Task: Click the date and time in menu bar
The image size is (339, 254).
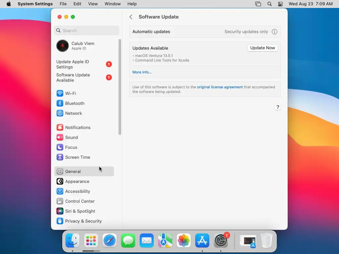Action: click(311, 4)
